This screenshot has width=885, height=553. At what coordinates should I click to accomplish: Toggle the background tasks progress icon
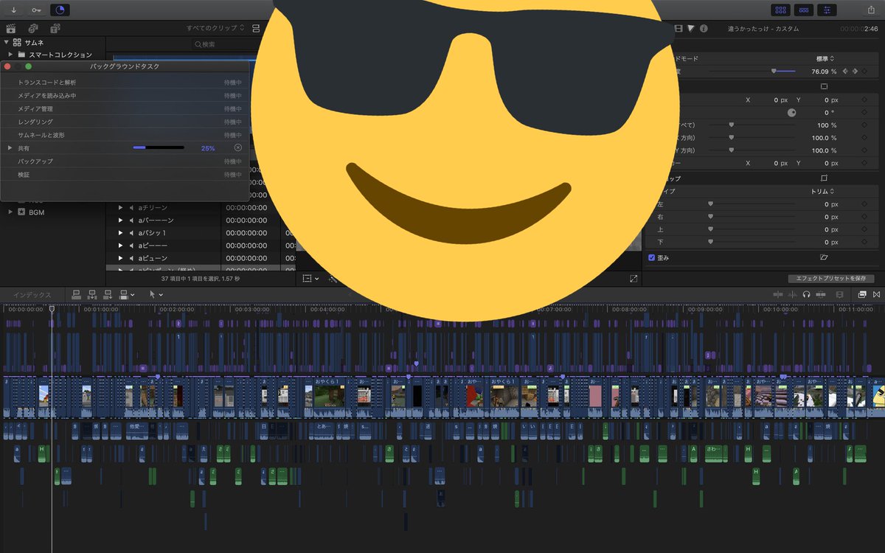click(x=60, y=10)
